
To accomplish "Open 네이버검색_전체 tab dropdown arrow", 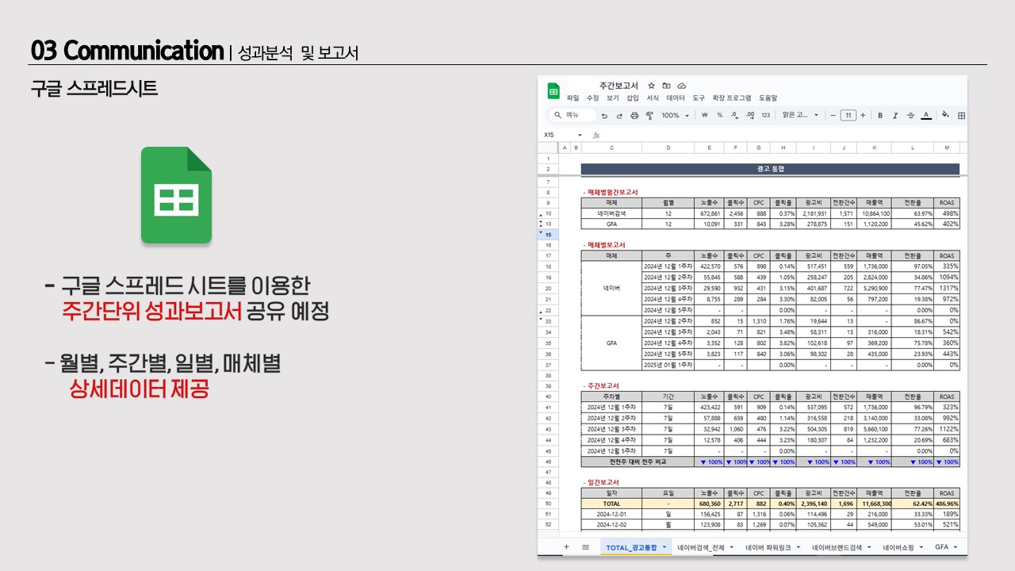I will 731,547.
